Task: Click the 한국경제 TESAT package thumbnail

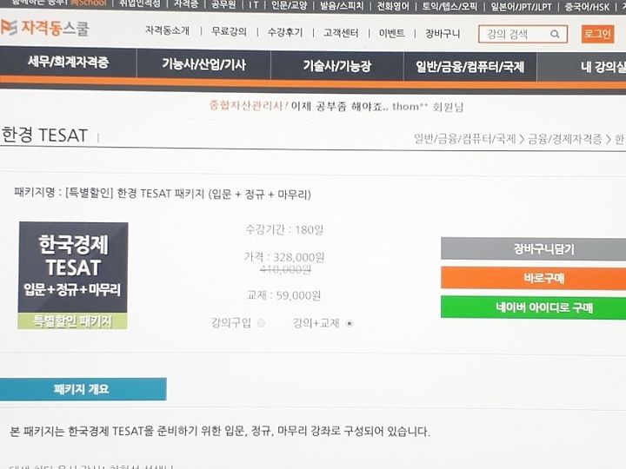Action: point(73,275)
